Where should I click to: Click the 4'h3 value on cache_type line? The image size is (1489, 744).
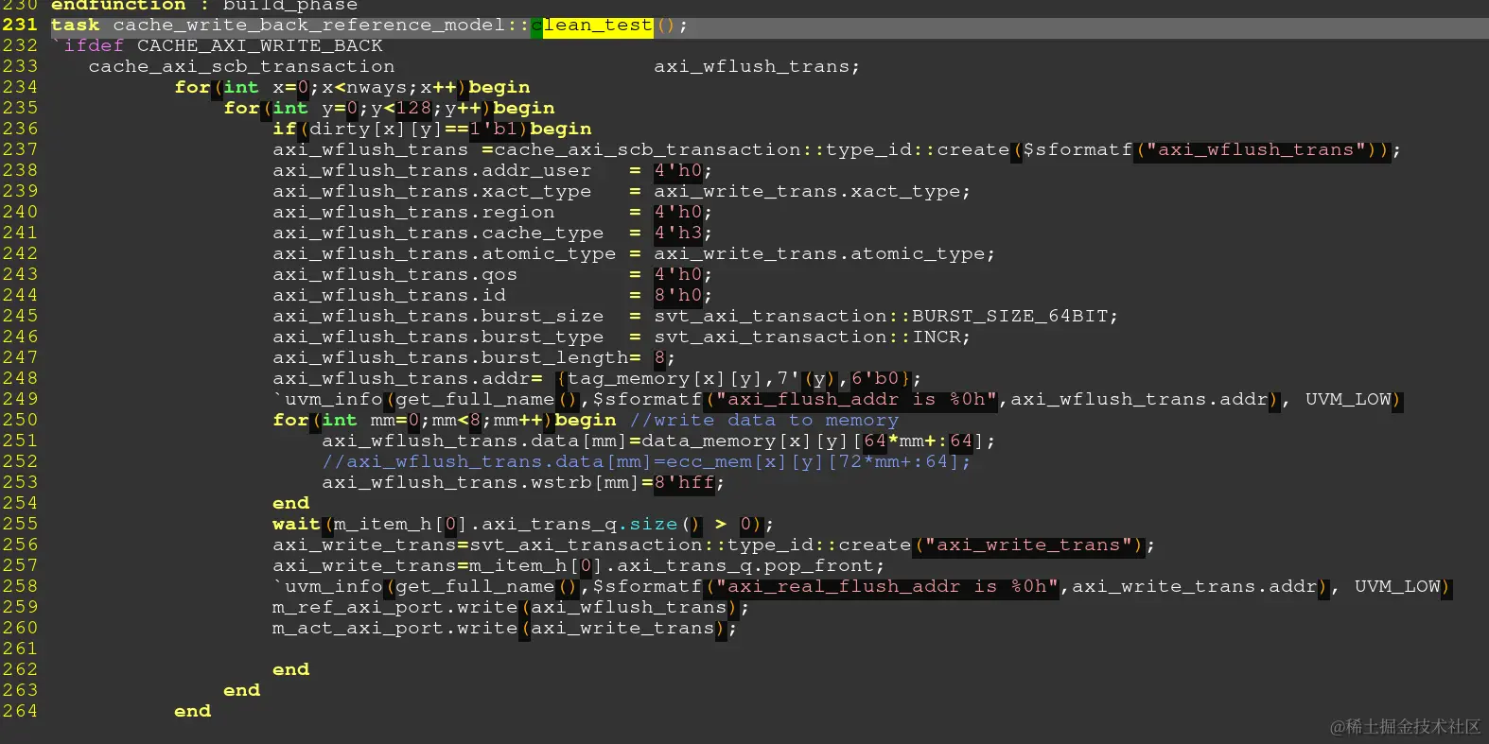[678, 233]
